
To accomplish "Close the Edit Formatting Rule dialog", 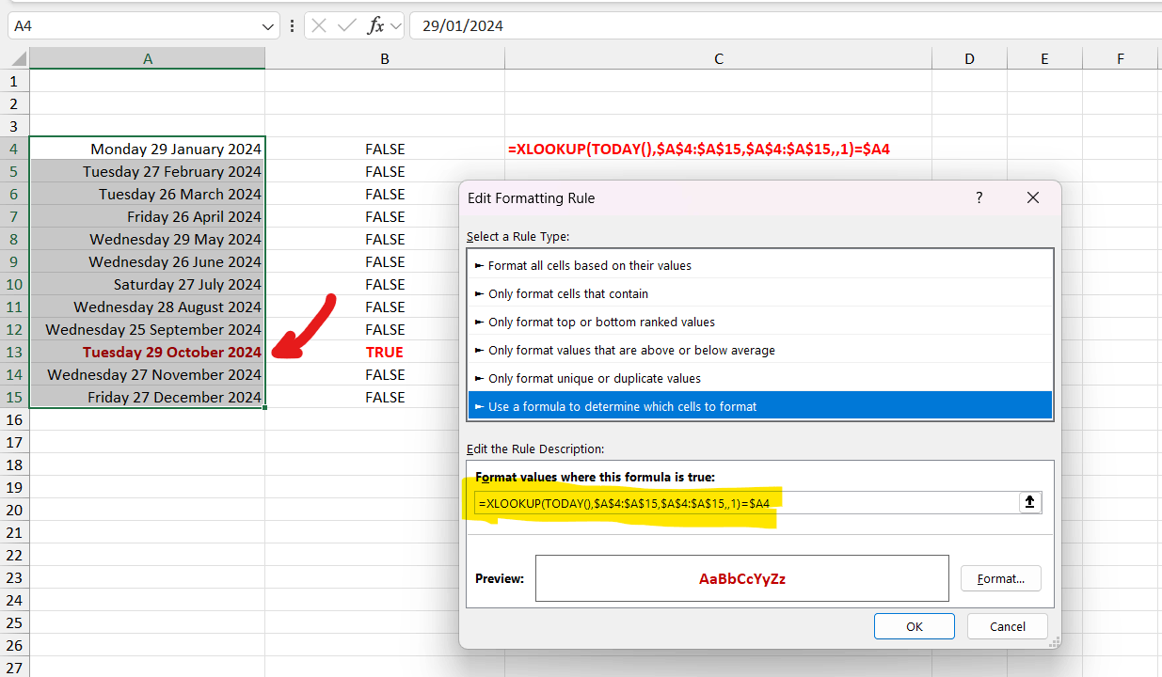I will tap(1032, 197).
